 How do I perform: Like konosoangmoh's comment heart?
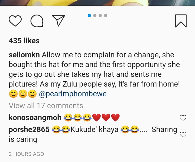coord(183,118)
